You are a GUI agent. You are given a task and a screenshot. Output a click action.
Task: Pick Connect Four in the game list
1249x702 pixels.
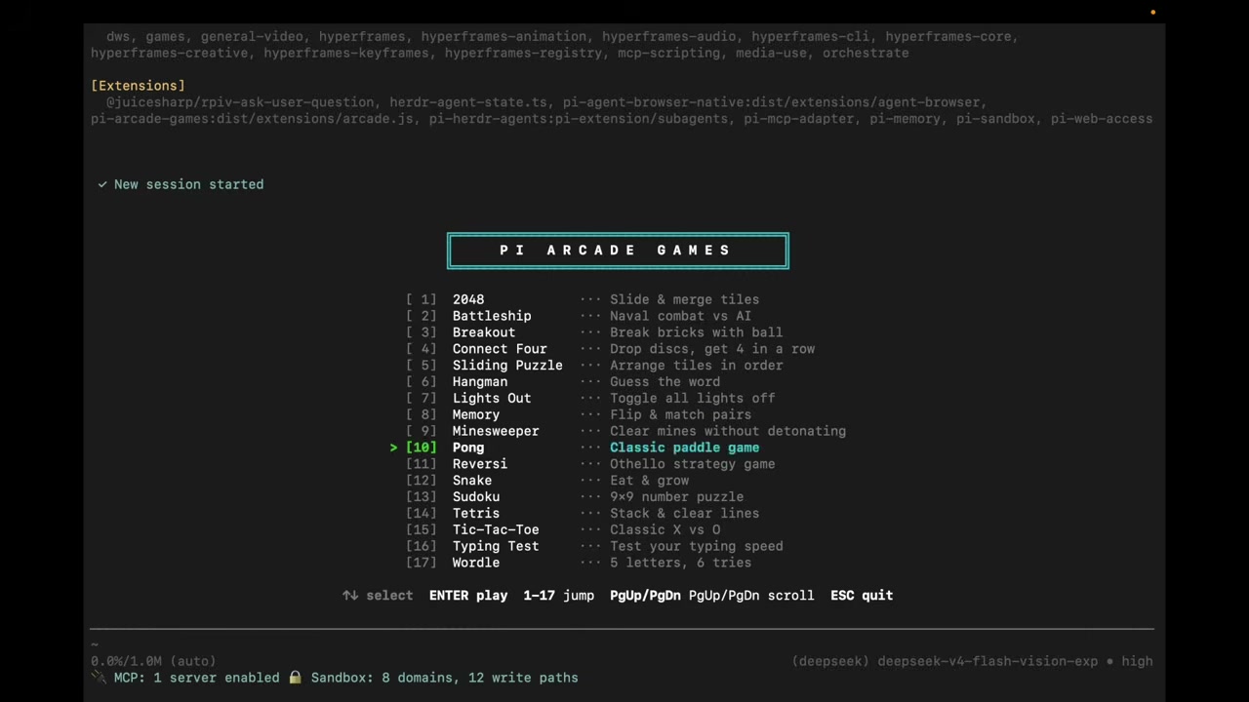(x=610, y=349)
